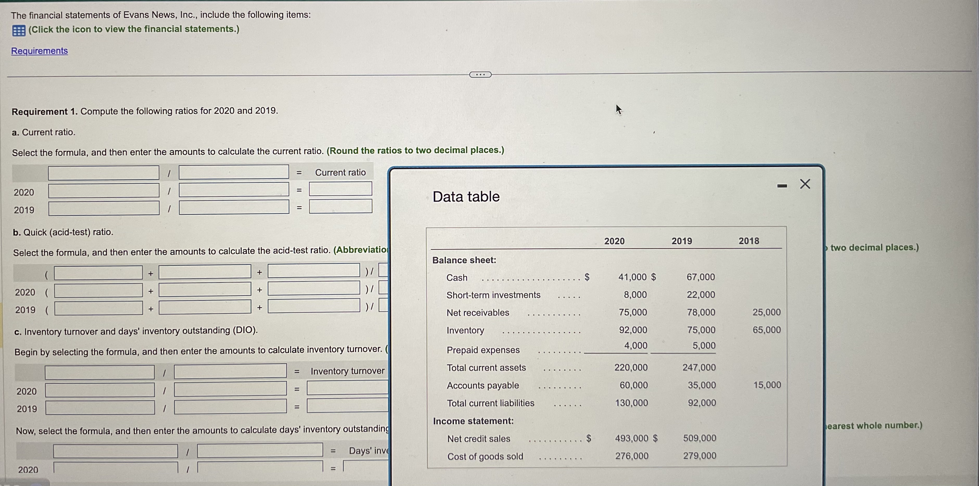Click the 2020 current ratio answer box

340,189
